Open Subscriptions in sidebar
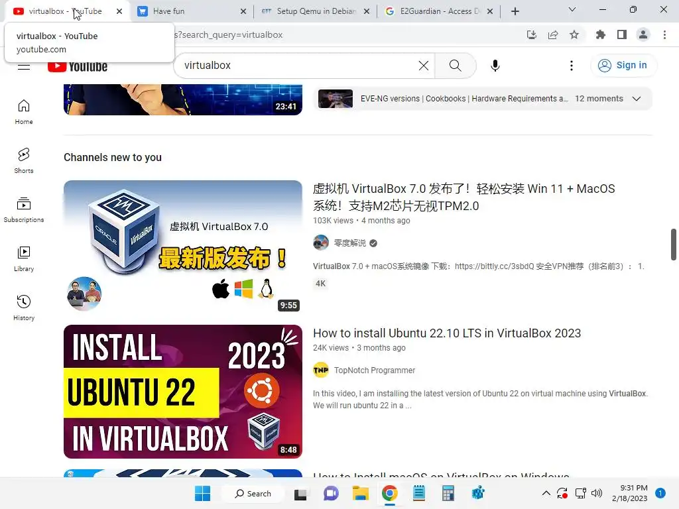Image resolution: width=679 pixels, height=509 pixels. point(24,210)
